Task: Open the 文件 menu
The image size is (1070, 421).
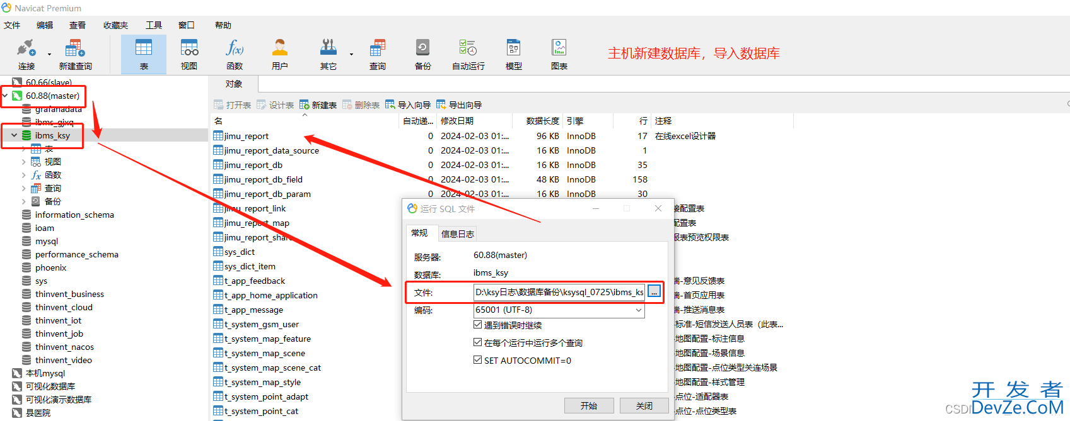Action: pyautogui.click(x=12, y=25)
